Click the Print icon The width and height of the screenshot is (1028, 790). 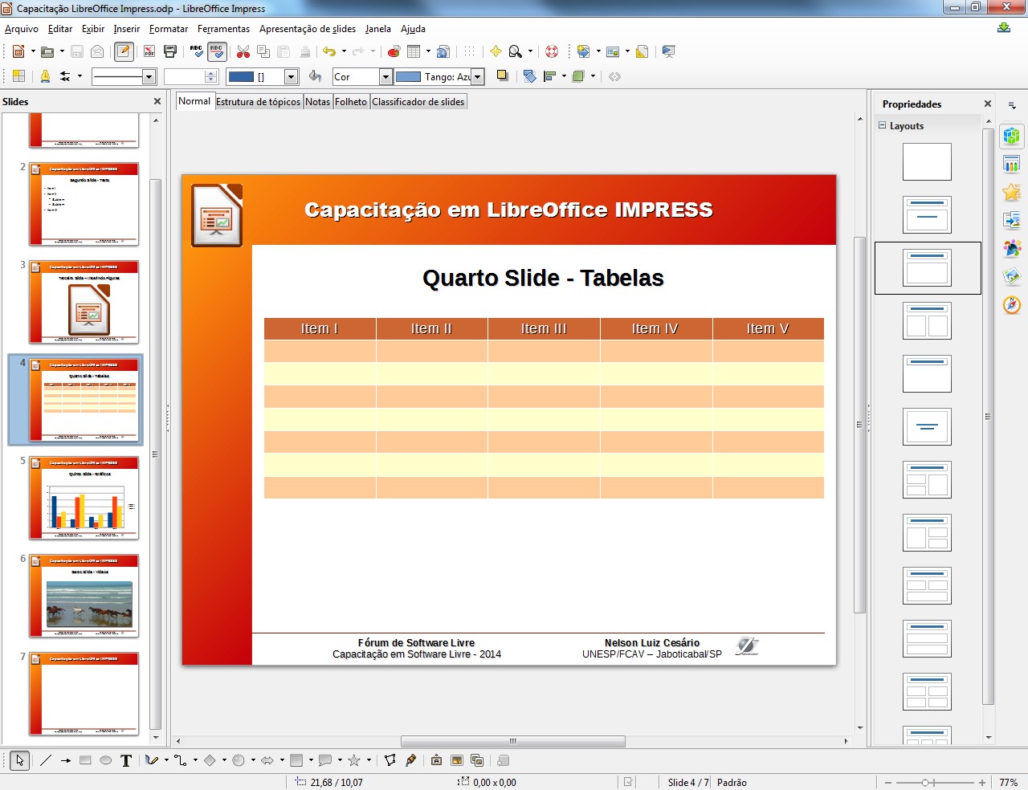coord(170,51)
